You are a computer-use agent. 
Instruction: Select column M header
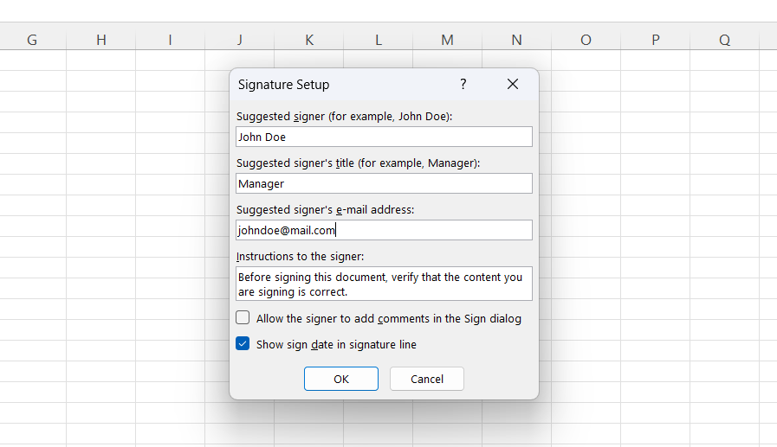click(x=447, y=40)
